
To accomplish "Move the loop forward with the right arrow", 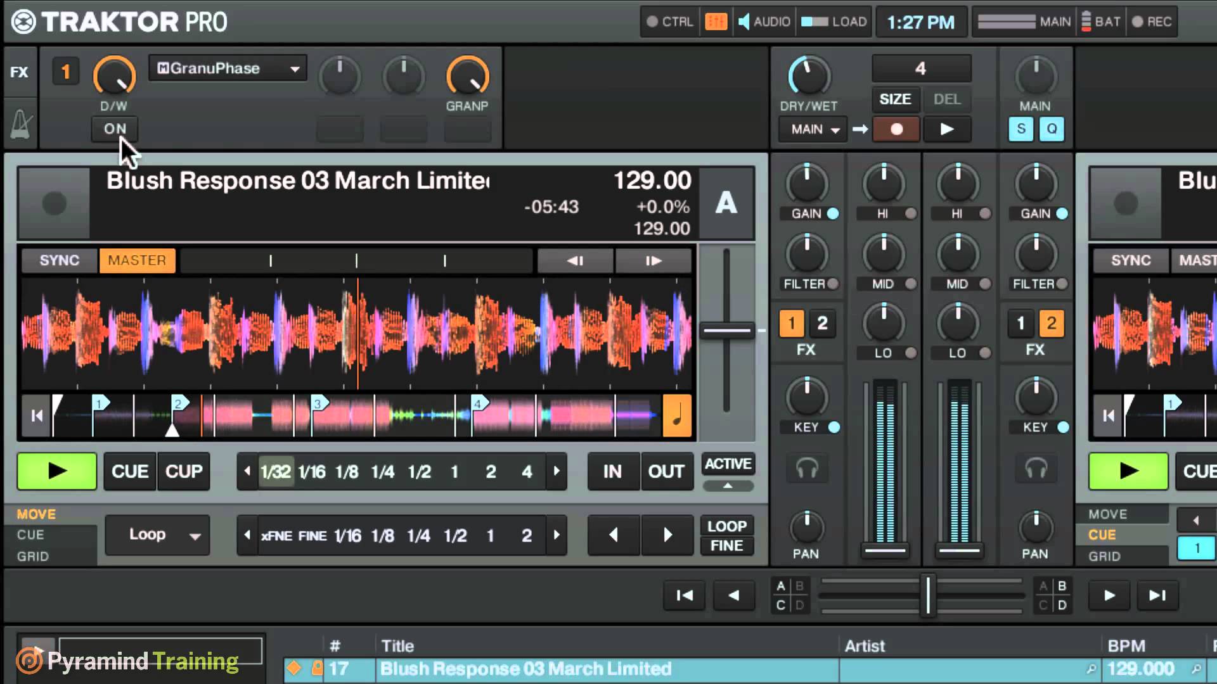I will point(667,535).
